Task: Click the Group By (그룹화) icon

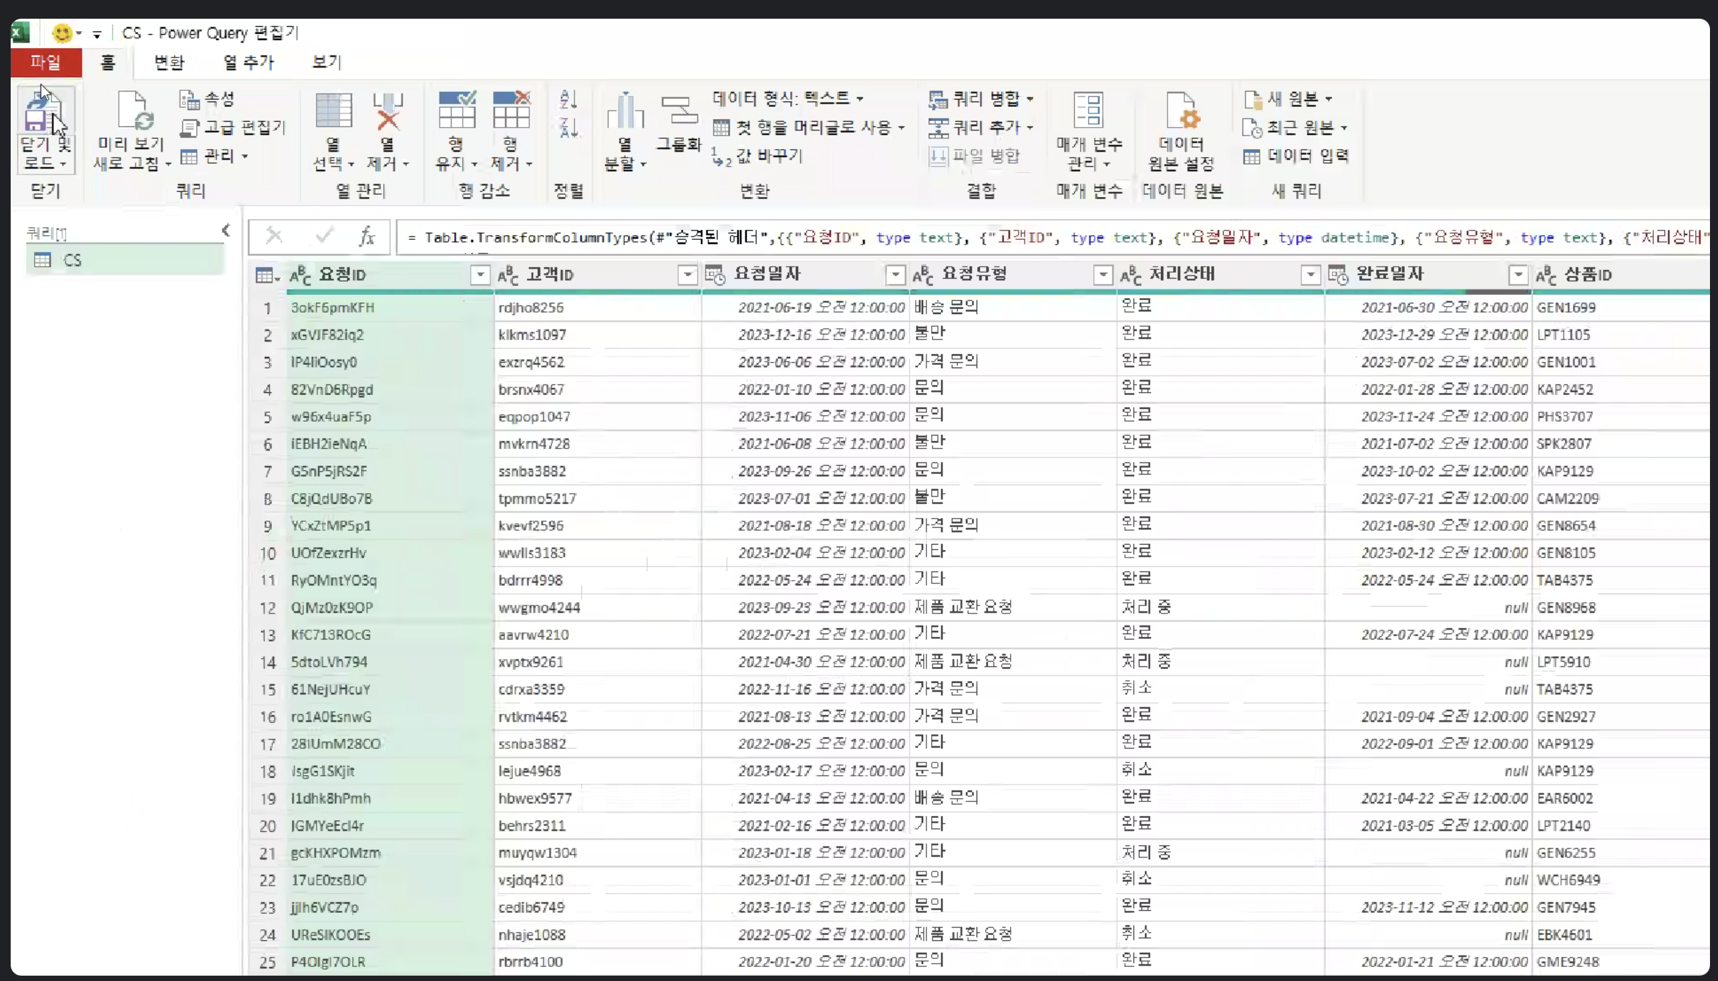Action: [x=679, y=112]
